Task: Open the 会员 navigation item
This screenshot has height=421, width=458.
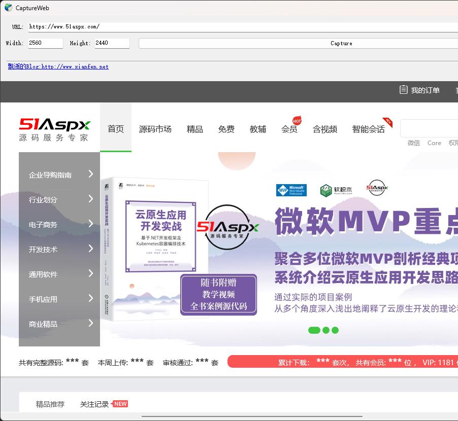Action: [x=289, y=129]
